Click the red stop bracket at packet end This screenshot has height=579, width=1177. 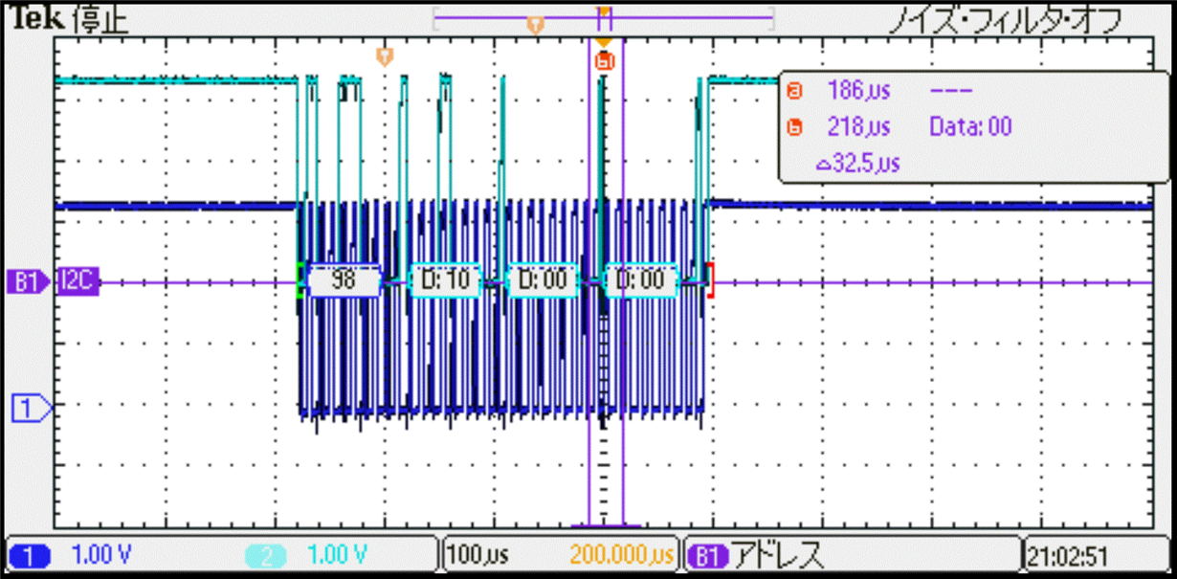pos(709,279)
